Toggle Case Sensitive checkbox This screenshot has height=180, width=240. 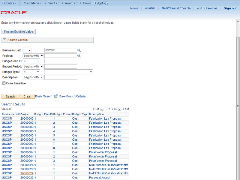(4, 83)
